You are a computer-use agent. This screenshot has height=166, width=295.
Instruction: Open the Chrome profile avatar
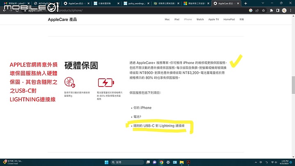(284, 11)
